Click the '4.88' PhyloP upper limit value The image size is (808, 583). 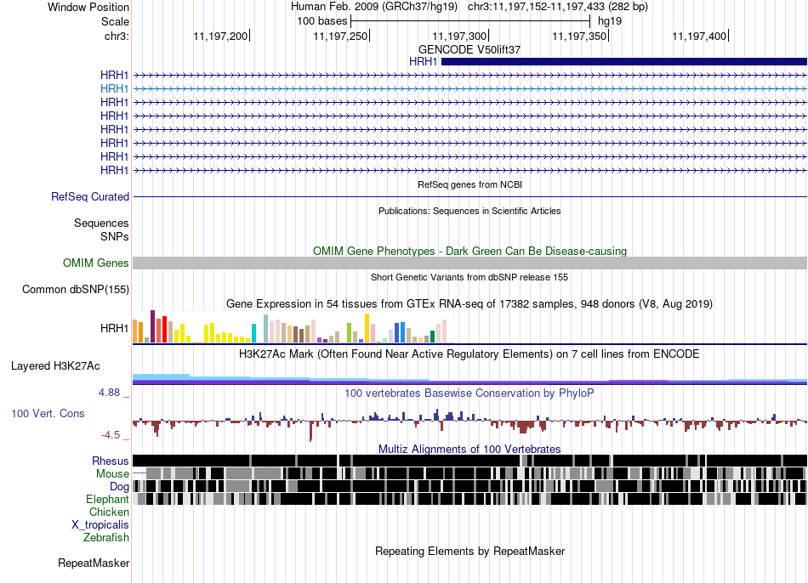coord(109,393)
